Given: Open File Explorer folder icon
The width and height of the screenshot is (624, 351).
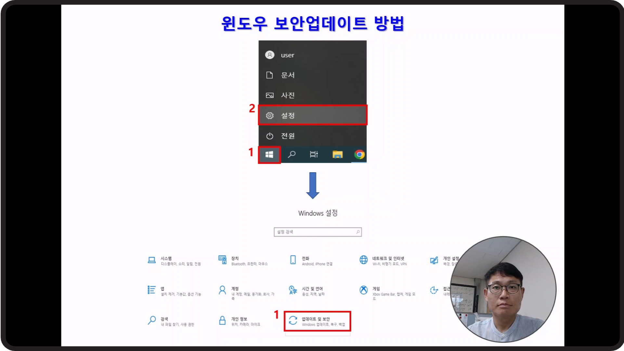Looking at the screenshot, I should [x=337, y=154].
